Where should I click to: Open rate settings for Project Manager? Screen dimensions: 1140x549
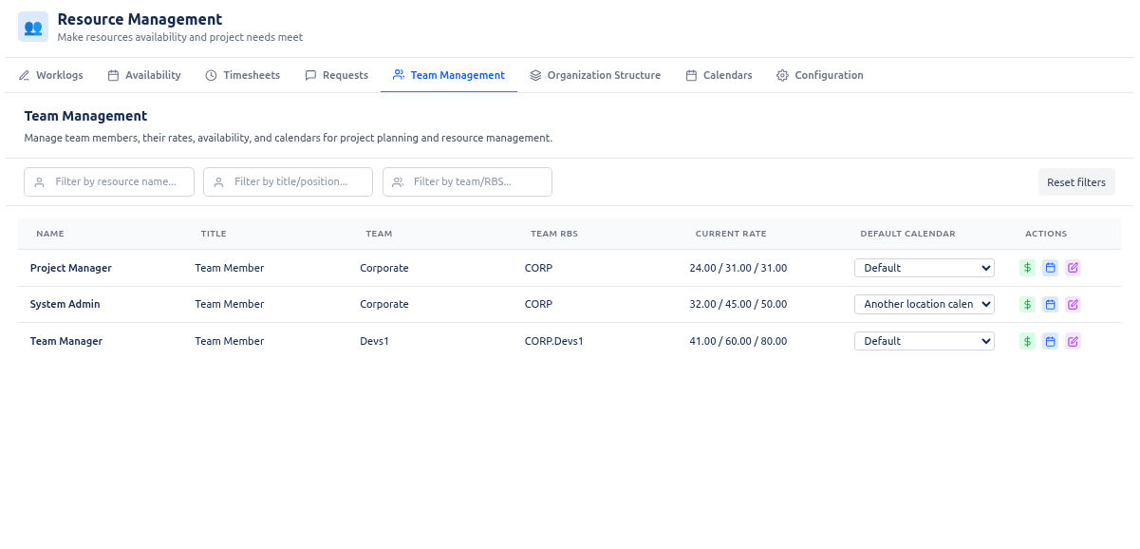coord(1027,268)
